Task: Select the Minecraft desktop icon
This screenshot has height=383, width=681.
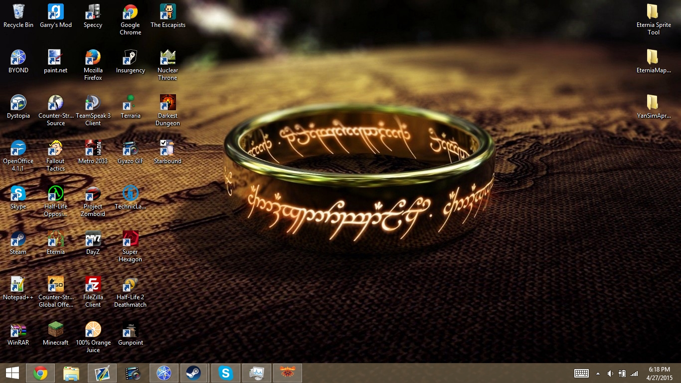Action: (56, 334)
